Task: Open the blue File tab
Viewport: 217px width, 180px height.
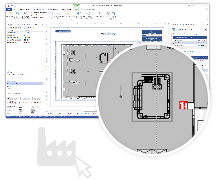Action: point(9,9)
